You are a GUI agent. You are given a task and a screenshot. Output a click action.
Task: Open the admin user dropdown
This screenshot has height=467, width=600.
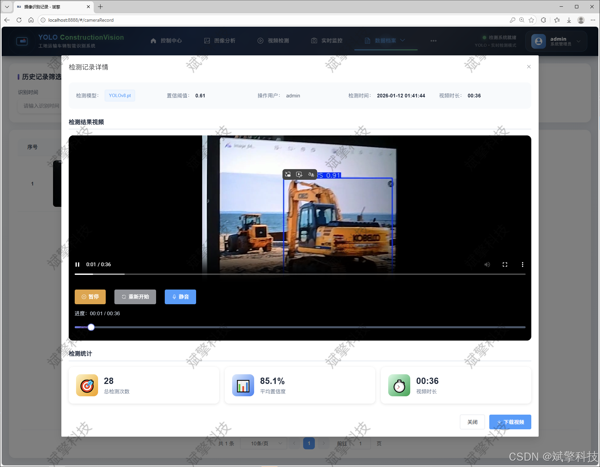point(556,41)
